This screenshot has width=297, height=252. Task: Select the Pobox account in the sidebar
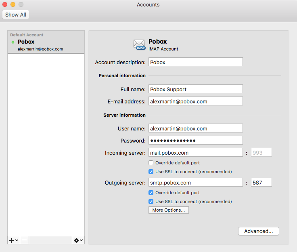[46, 42]
